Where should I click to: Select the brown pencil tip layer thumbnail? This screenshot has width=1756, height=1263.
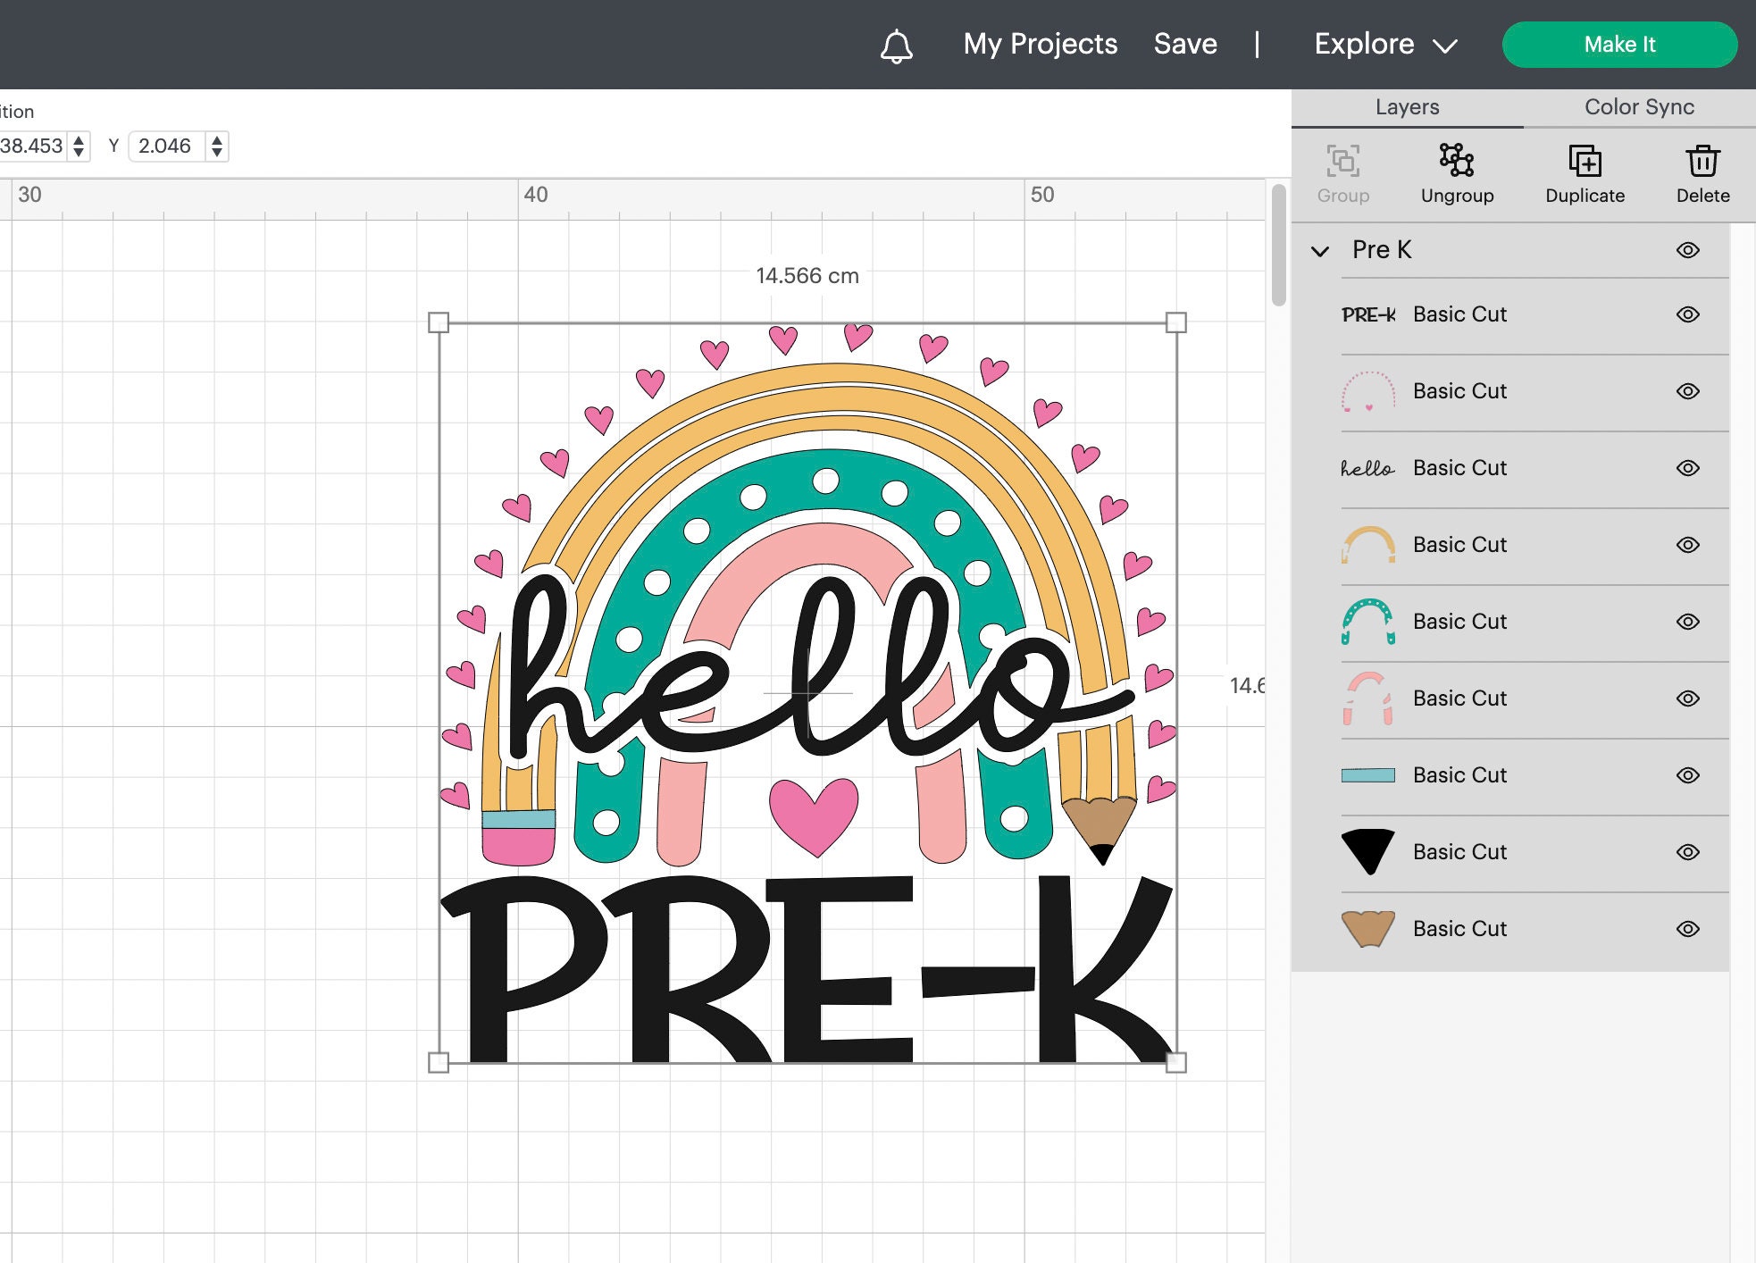coord(1367,929)
